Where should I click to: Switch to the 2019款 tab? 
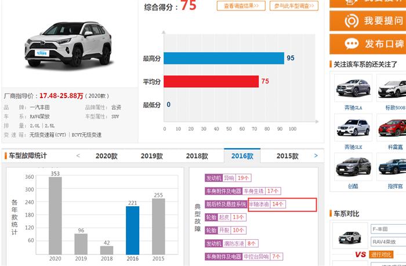[152, 156]
